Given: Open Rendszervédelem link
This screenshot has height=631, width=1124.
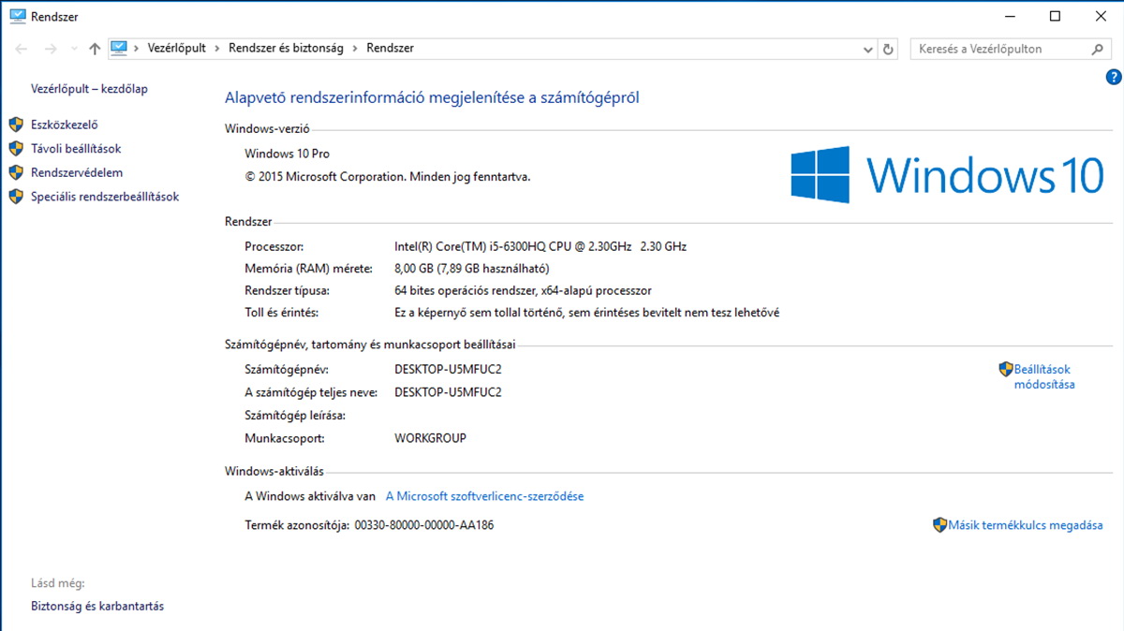Looking at the screenshot, I should coord(77,173).
